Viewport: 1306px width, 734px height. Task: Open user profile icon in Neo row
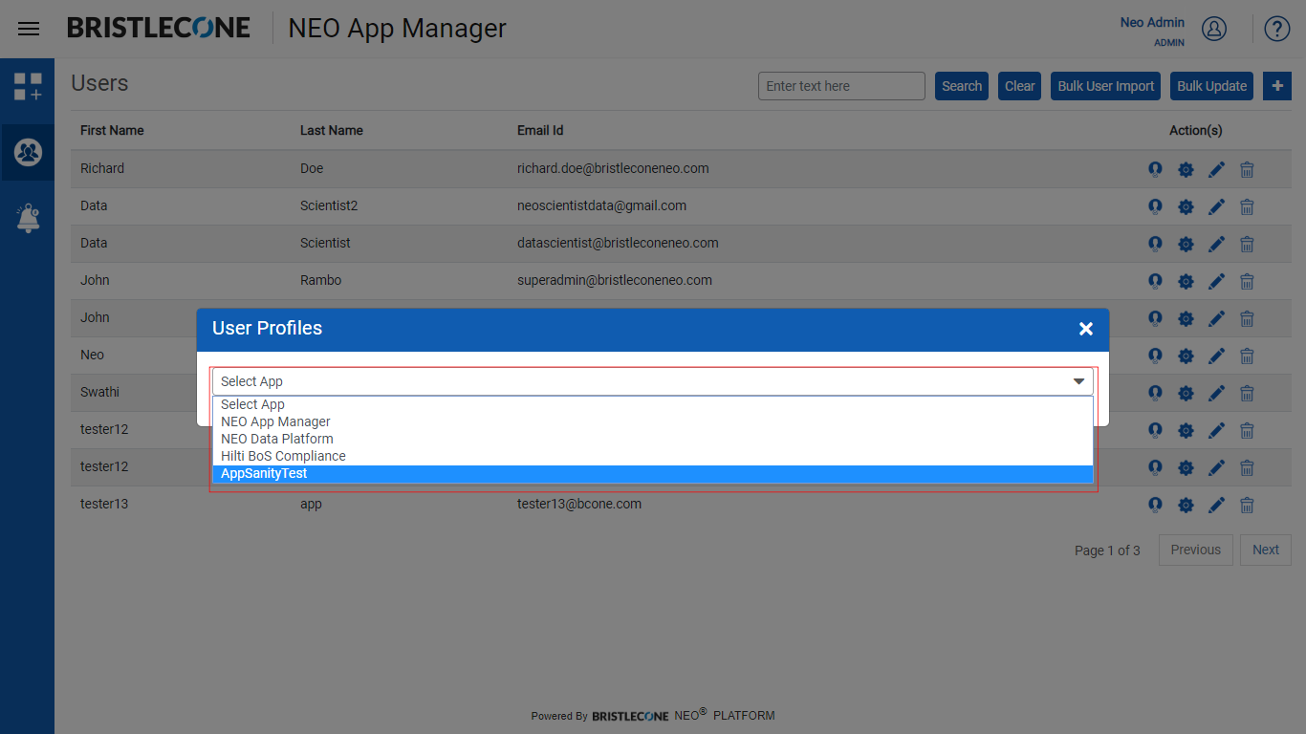pos(1155,356)
